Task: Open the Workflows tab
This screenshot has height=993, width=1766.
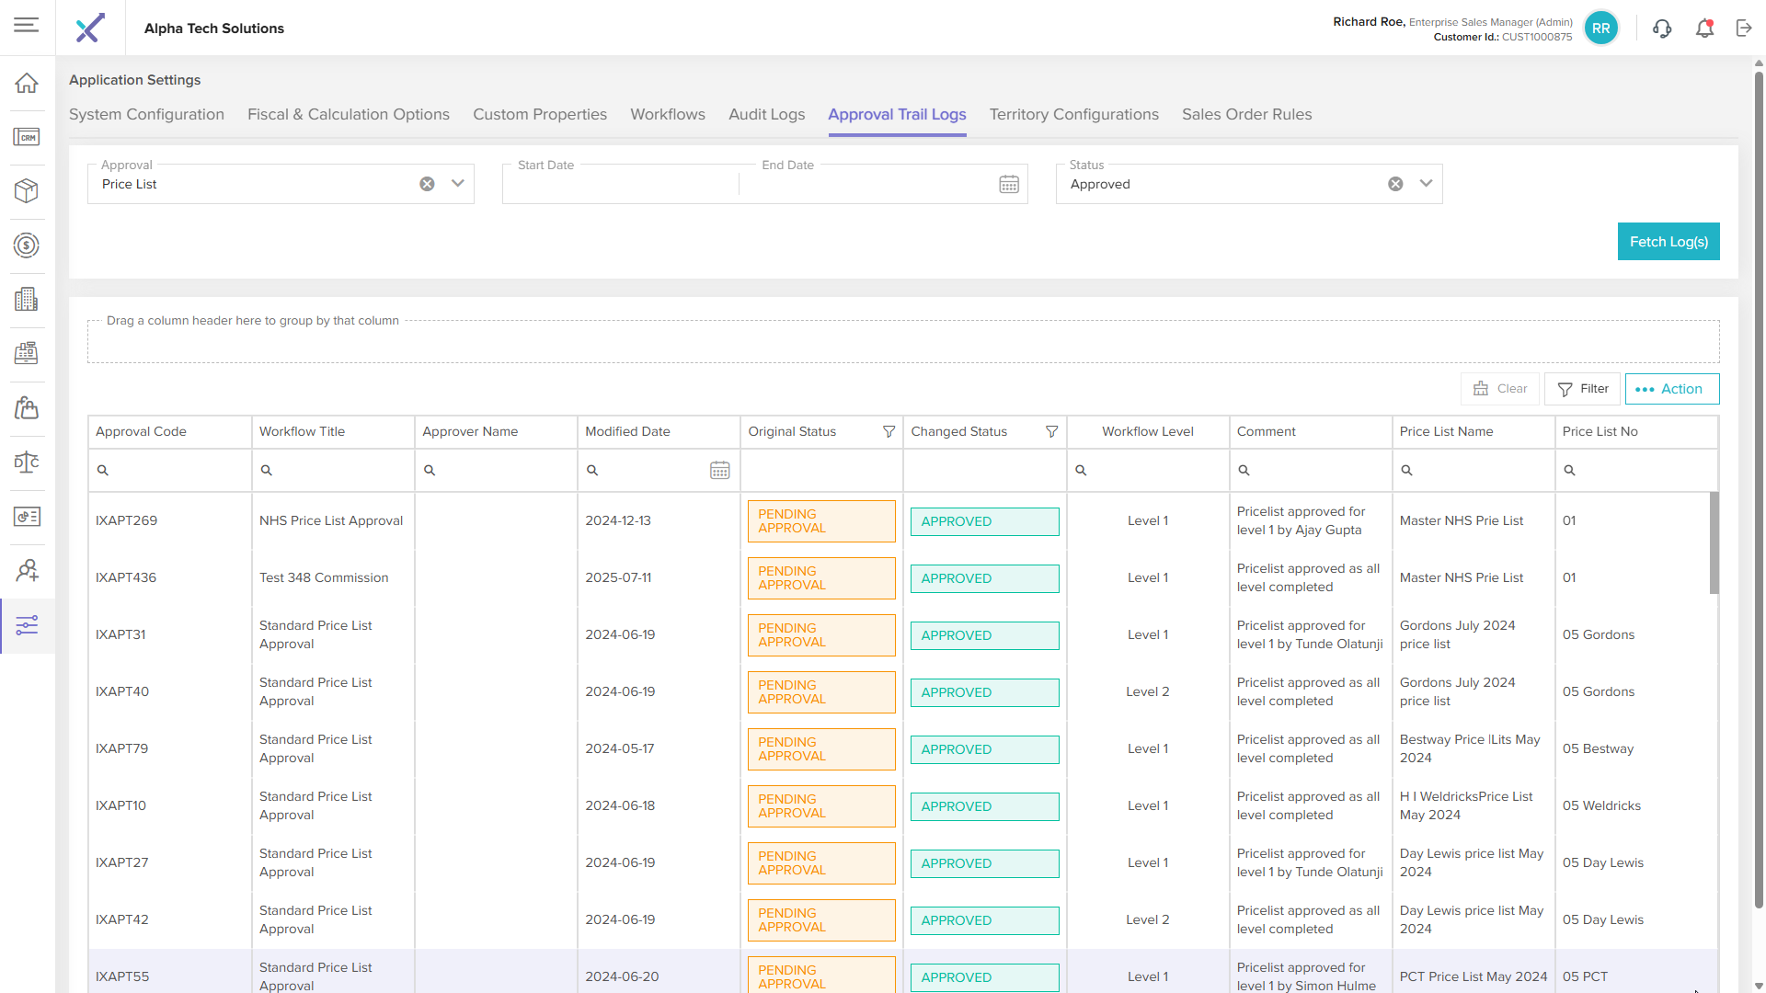Action: coord(667,114)
